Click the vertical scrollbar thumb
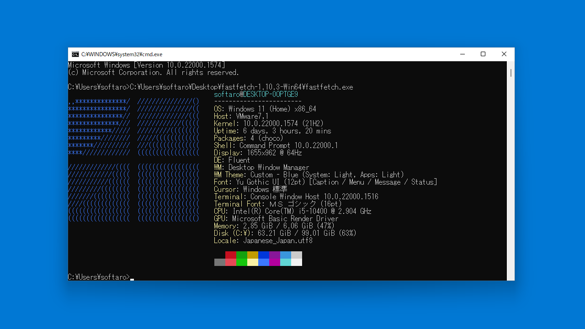 tap(511, 73)
